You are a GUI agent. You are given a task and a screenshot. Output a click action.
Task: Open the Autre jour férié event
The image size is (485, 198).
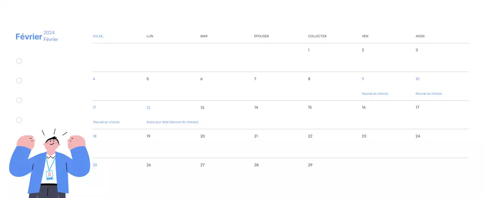pos(172,122)
